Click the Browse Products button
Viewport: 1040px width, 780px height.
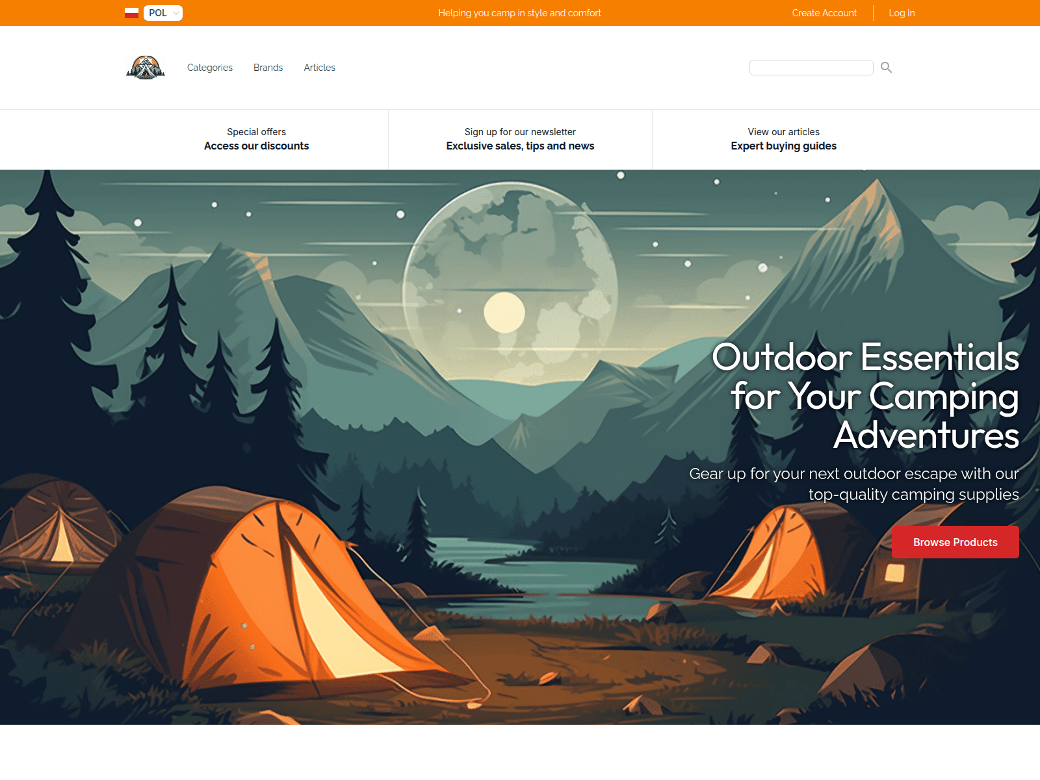click(955, 542)
